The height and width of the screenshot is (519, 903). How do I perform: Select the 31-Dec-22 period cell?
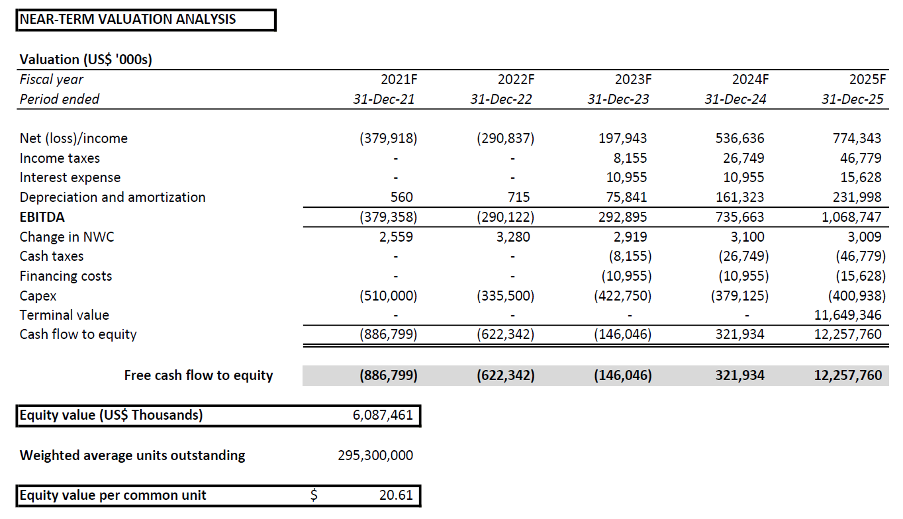pyautogui.click(x=501, y=99)
